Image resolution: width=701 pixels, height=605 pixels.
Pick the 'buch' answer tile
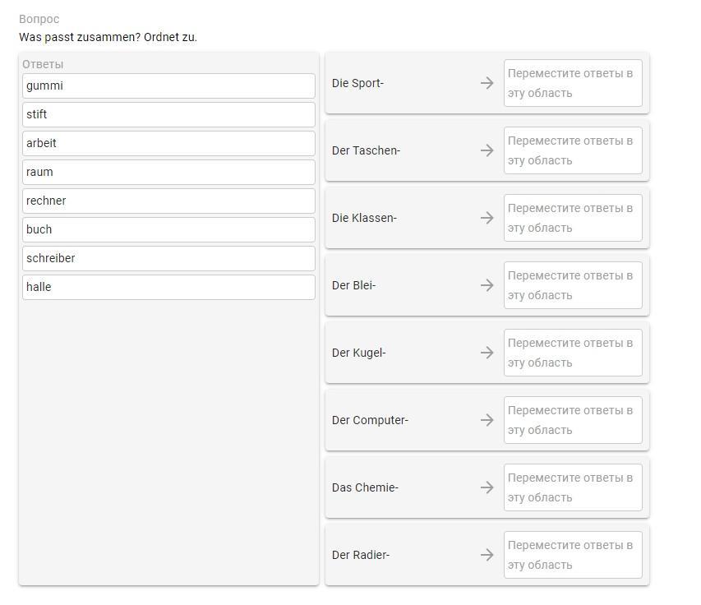point(168,229)
